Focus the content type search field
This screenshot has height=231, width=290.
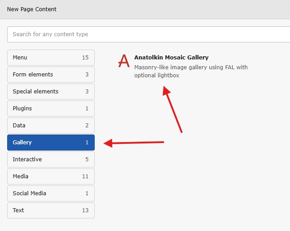click(148, 34)
